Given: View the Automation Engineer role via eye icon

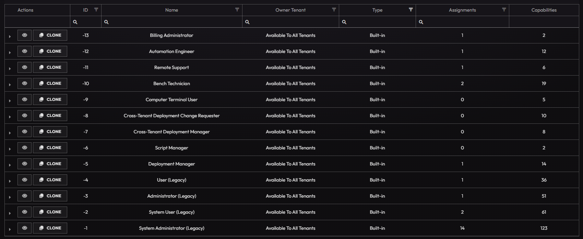Looking at the screenshot, I should (x=25, y=51).
